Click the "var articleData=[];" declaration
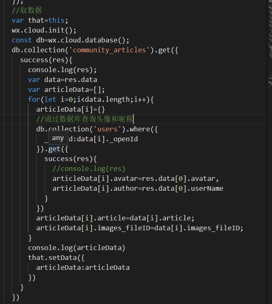Screen dimensions: 272x304 66,89
